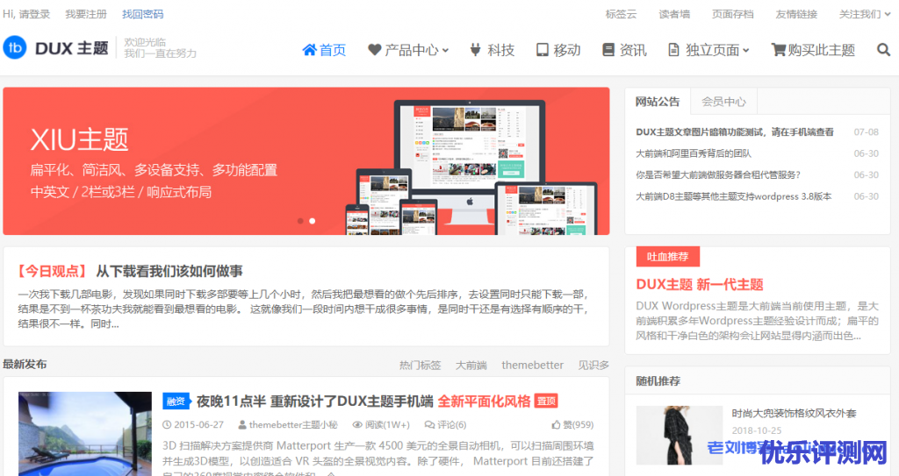Click the 时尚大兜装饰格纹风衣外套 thumbnail image

(x=680, y=435)
